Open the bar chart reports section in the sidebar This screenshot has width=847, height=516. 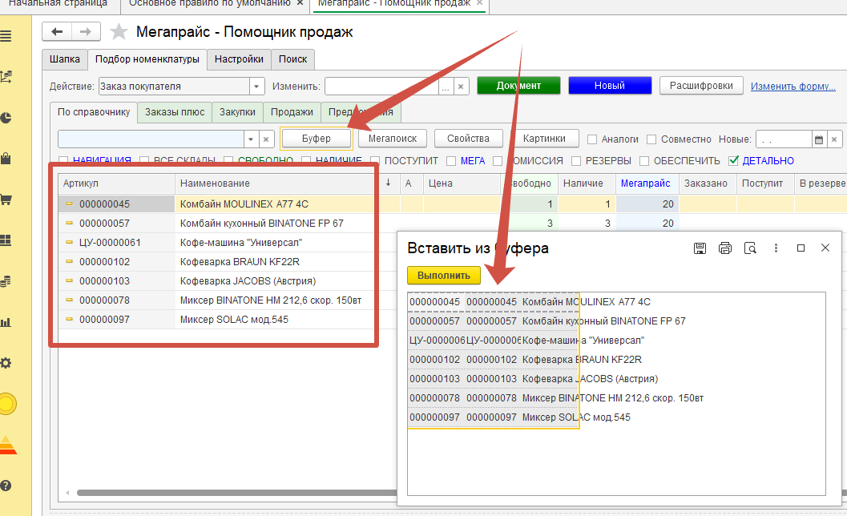click(x=6, y=322)
